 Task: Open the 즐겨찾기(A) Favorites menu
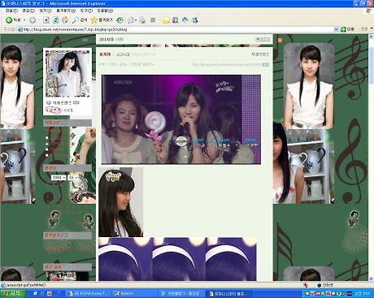click(66, 11)
